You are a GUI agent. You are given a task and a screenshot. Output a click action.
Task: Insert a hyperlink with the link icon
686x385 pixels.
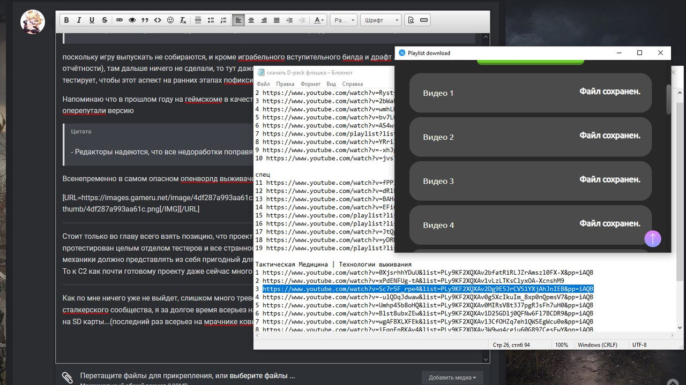[120, 20]
